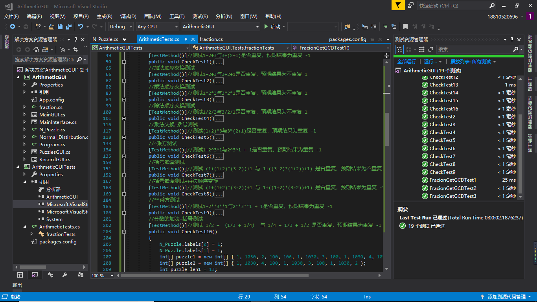Click the navigate backward arrow in toolbar
The image size is (537, 302).
(x=13, y=27)
